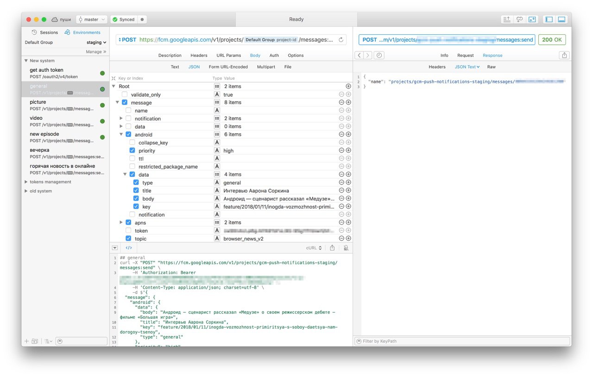Collapse the code preview panel triangle
Screen dimensions: 593x377
(x=115, y=248)
